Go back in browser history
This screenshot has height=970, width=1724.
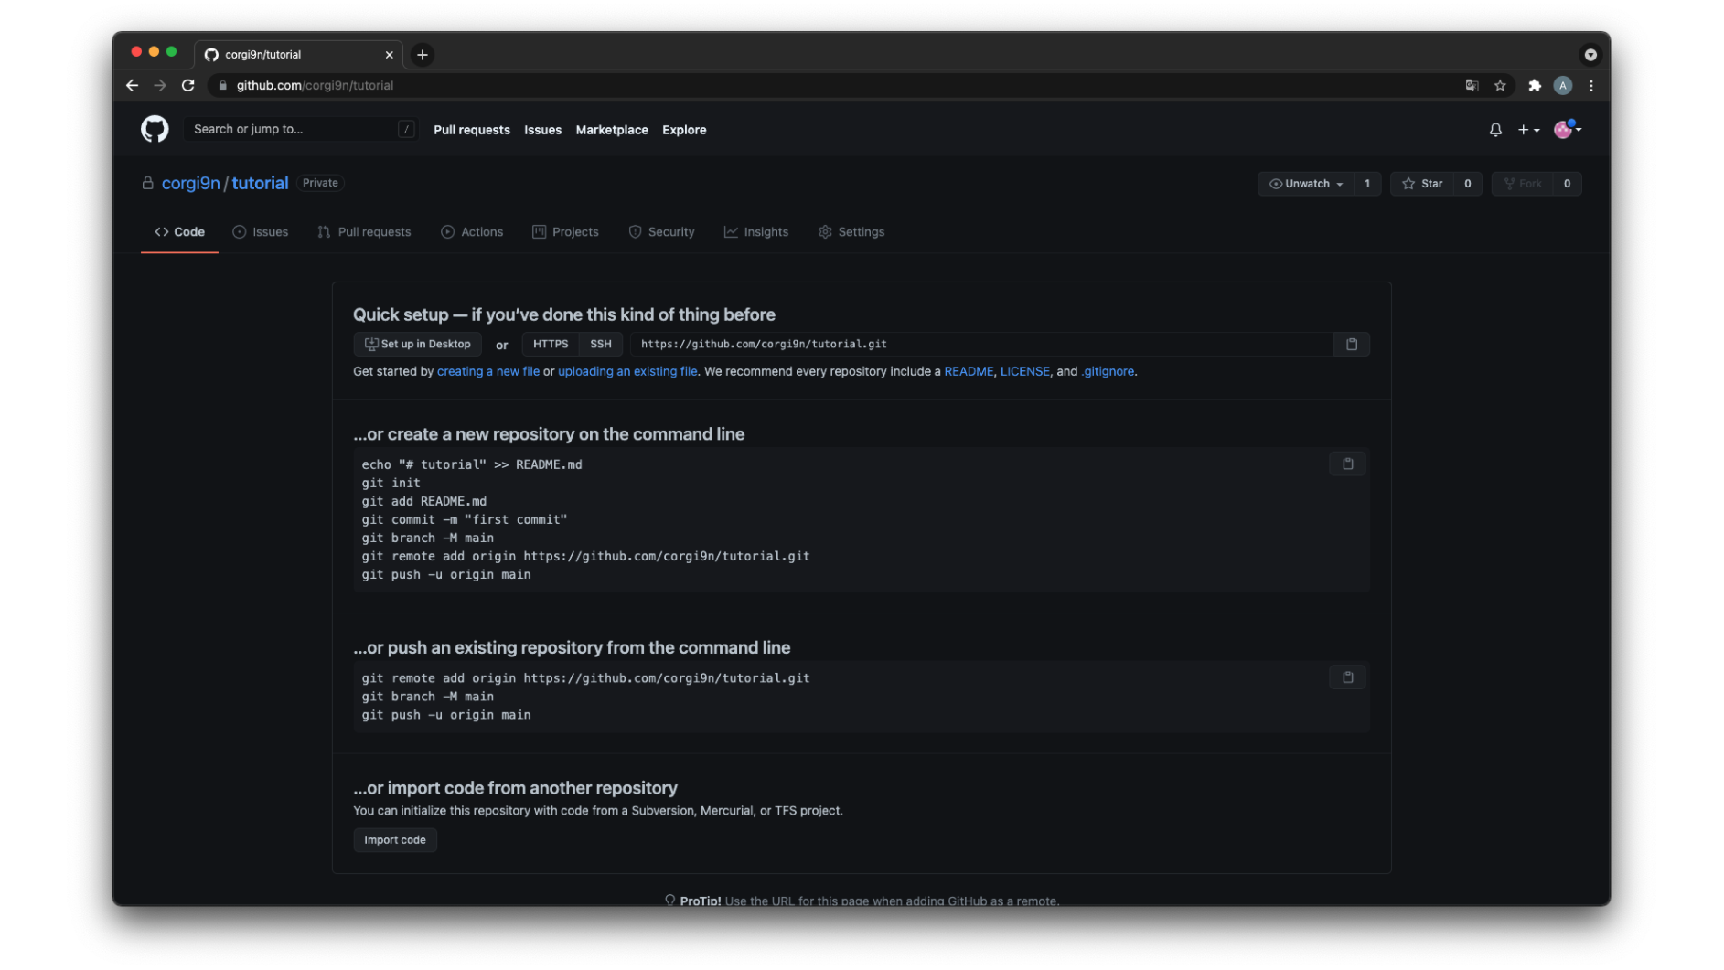pos(133,85)
